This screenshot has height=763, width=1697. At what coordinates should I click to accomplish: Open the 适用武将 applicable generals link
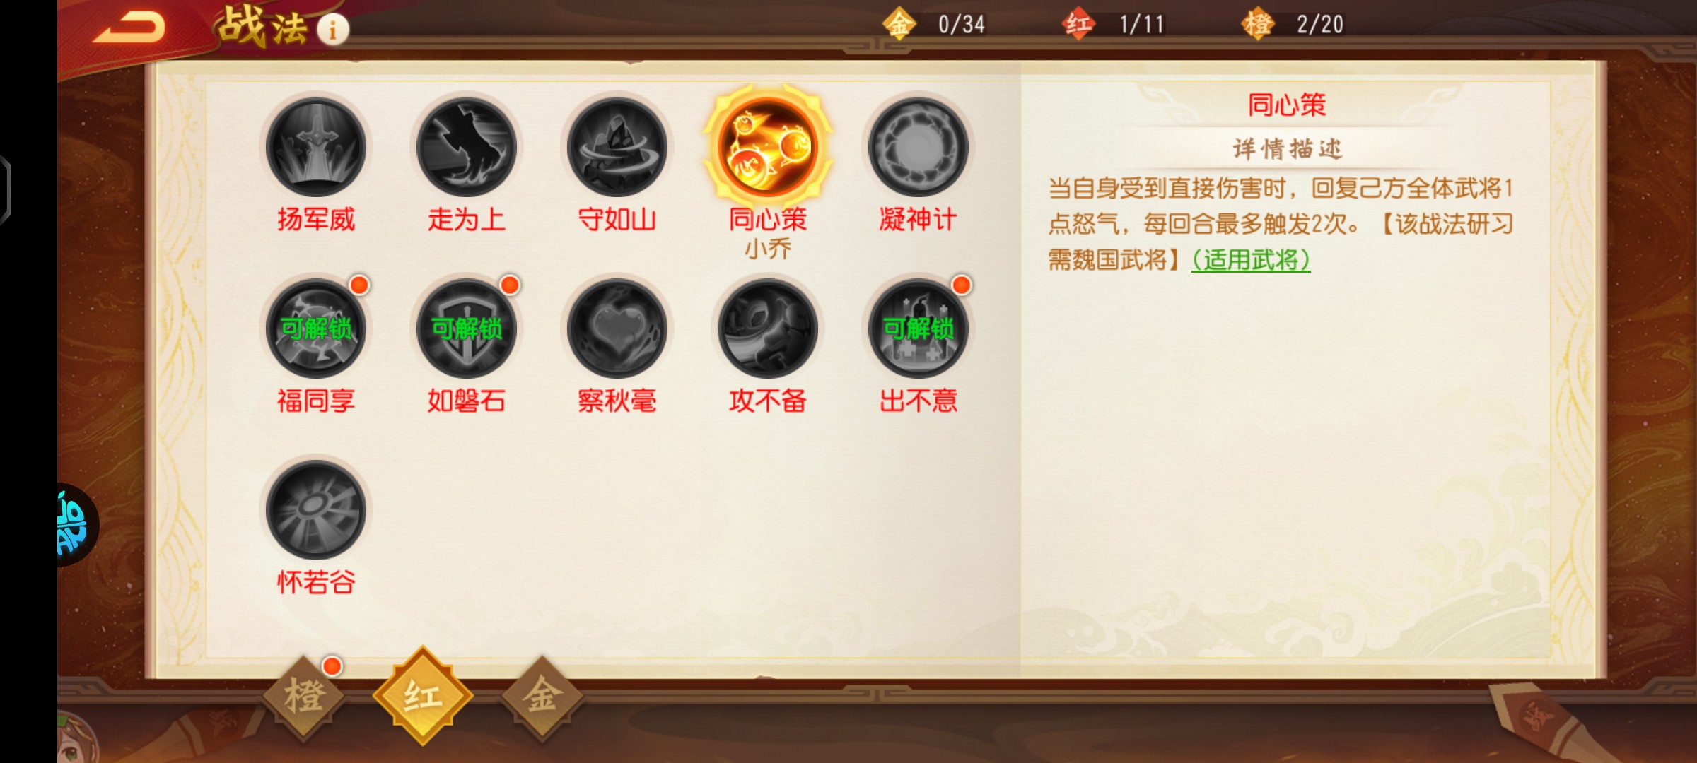(1251, 260)
